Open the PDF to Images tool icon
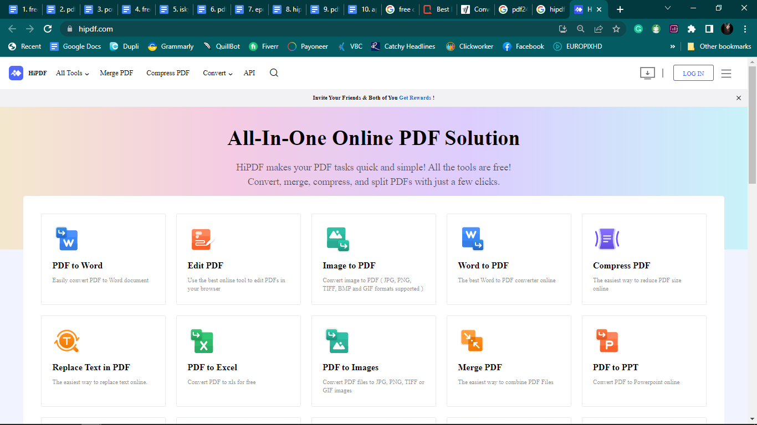This screenshot has width=757, height=425. click(x=336, y=340)
